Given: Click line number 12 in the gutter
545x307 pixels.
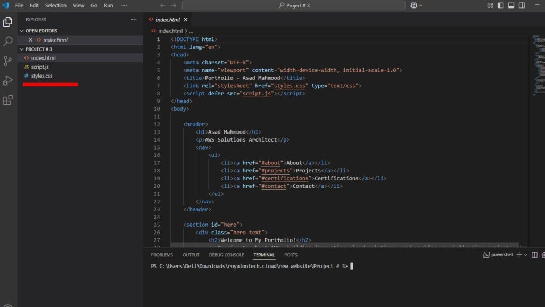Looking at the screenshot, I should 157,125.
